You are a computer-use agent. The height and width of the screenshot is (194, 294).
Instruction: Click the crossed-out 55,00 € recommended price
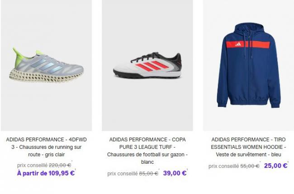[250, 166]
